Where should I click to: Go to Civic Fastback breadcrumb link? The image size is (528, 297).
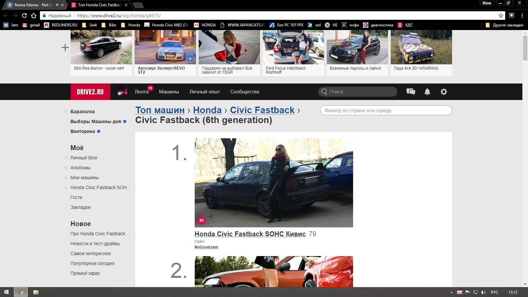coord(262,110)
